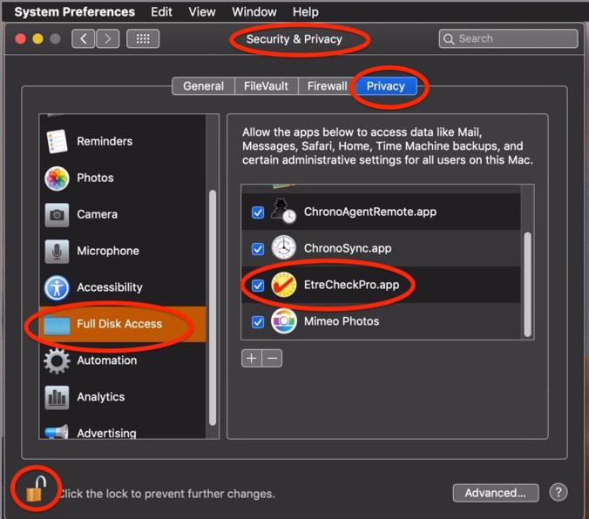Uncheck the ChronoAgentRemote.app checkbox

click(258, 212)
